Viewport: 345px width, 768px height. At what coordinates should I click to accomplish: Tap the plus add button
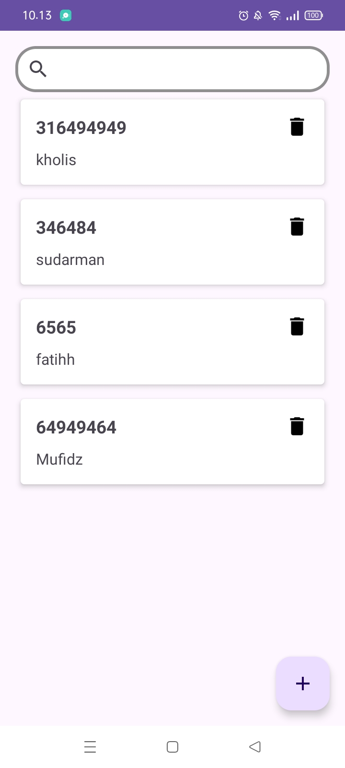[x=303, y=684]
